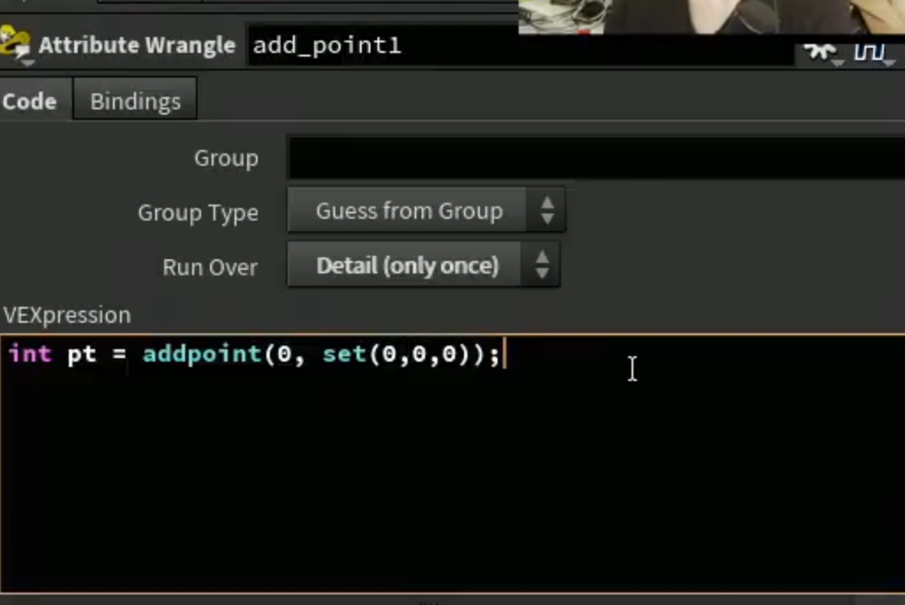The width and height of the screenshot is (905, 605).
Task: Click the Attribute Wrangle node icon
Action: pyautogui.click(x=15, y=43)
